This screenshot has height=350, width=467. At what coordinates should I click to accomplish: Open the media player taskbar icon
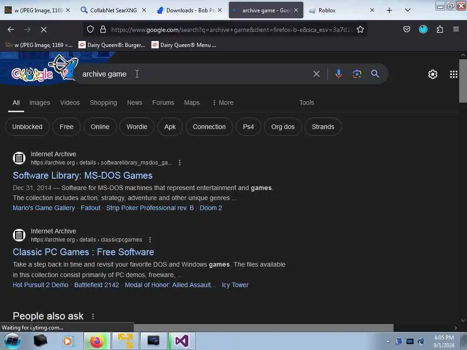67,341
